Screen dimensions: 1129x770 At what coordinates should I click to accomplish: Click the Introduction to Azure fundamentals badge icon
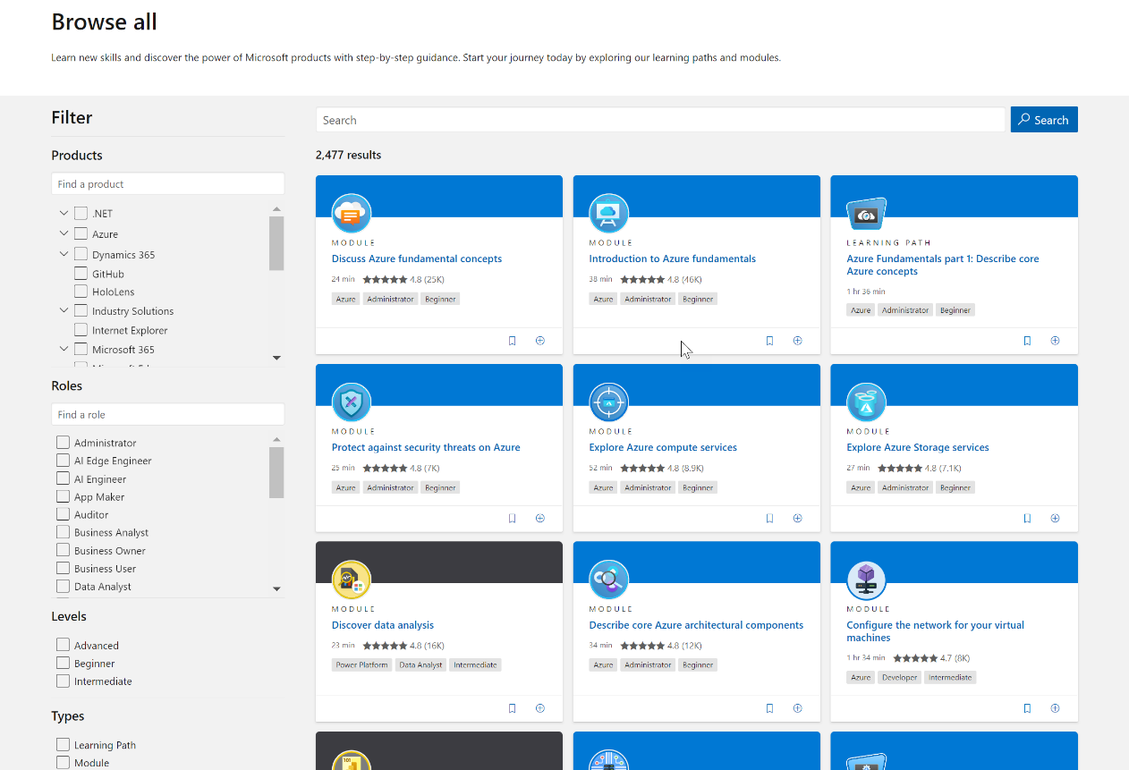pyautogui.click(x=609, y=214)
